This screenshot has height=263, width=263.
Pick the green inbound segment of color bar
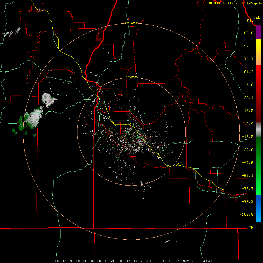[x=258, y=166]
